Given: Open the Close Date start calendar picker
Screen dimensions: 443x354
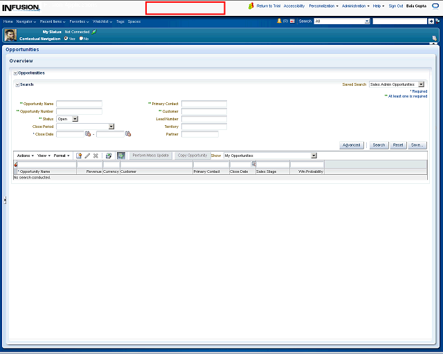Looking at the screenshot, I should 88,134.
